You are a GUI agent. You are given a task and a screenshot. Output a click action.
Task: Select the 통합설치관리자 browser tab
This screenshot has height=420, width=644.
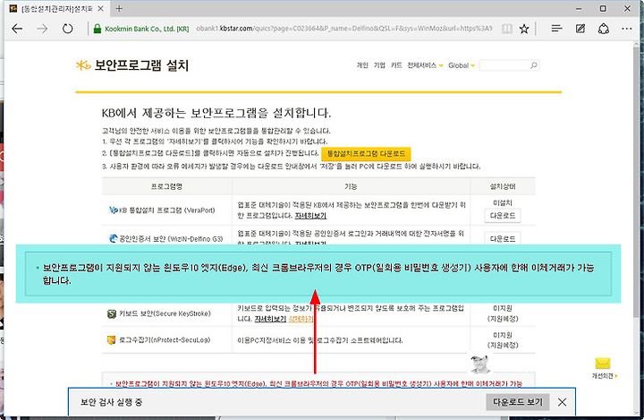coord(56,9)
